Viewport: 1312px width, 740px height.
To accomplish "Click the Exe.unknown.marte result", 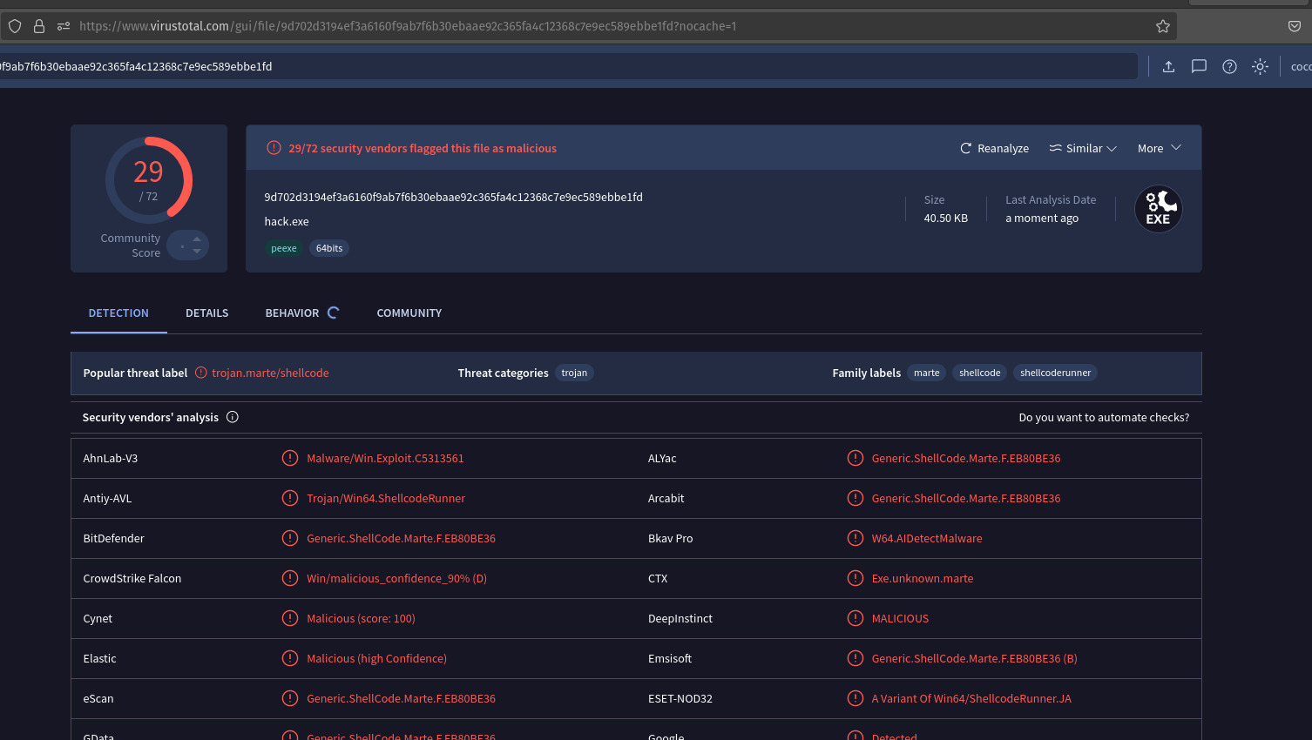I will click(x=923, y=578).
